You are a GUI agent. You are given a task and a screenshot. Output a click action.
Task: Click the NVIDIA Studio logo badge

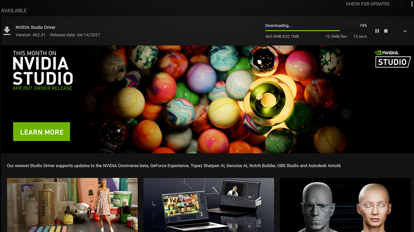(x=393, y=59)
